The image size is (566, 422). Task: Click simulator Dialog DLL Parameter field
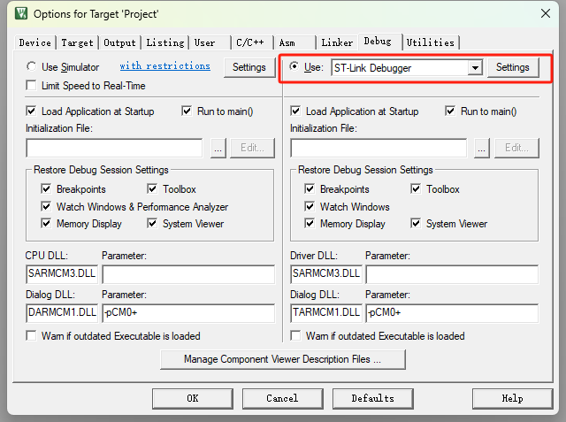188,313
